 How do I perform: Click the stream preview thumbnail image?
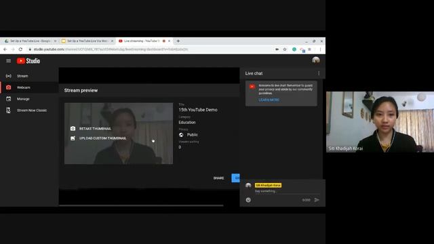pyautogui.click(x=119, y=134)
